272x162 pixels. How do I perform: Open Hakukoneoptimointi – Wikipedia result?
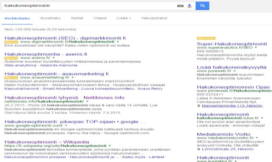[x=47, y=142]
